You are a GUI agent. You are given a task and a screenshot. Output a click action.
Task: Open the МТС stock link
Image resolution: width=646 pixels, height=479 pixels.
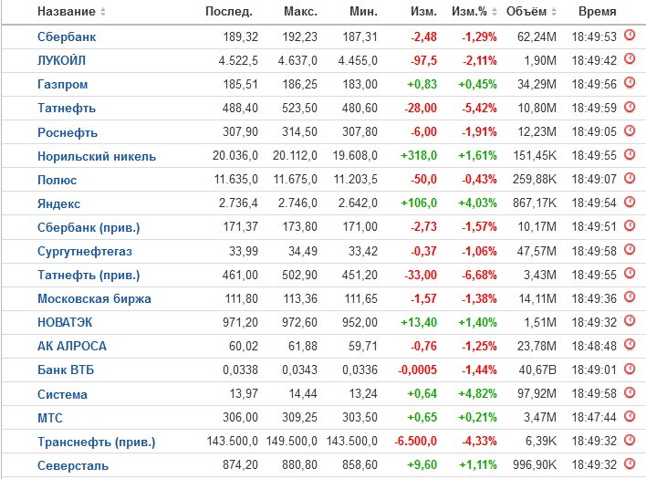pos(50,418)
